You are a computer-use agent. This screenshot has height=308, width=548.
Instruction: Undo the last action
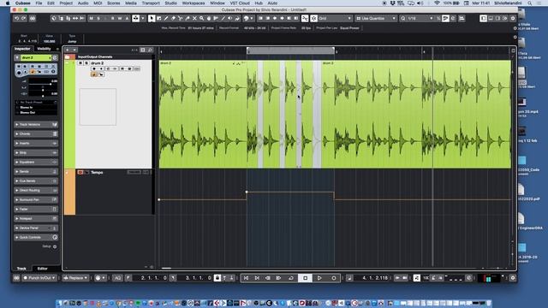[x=16, y=18]
